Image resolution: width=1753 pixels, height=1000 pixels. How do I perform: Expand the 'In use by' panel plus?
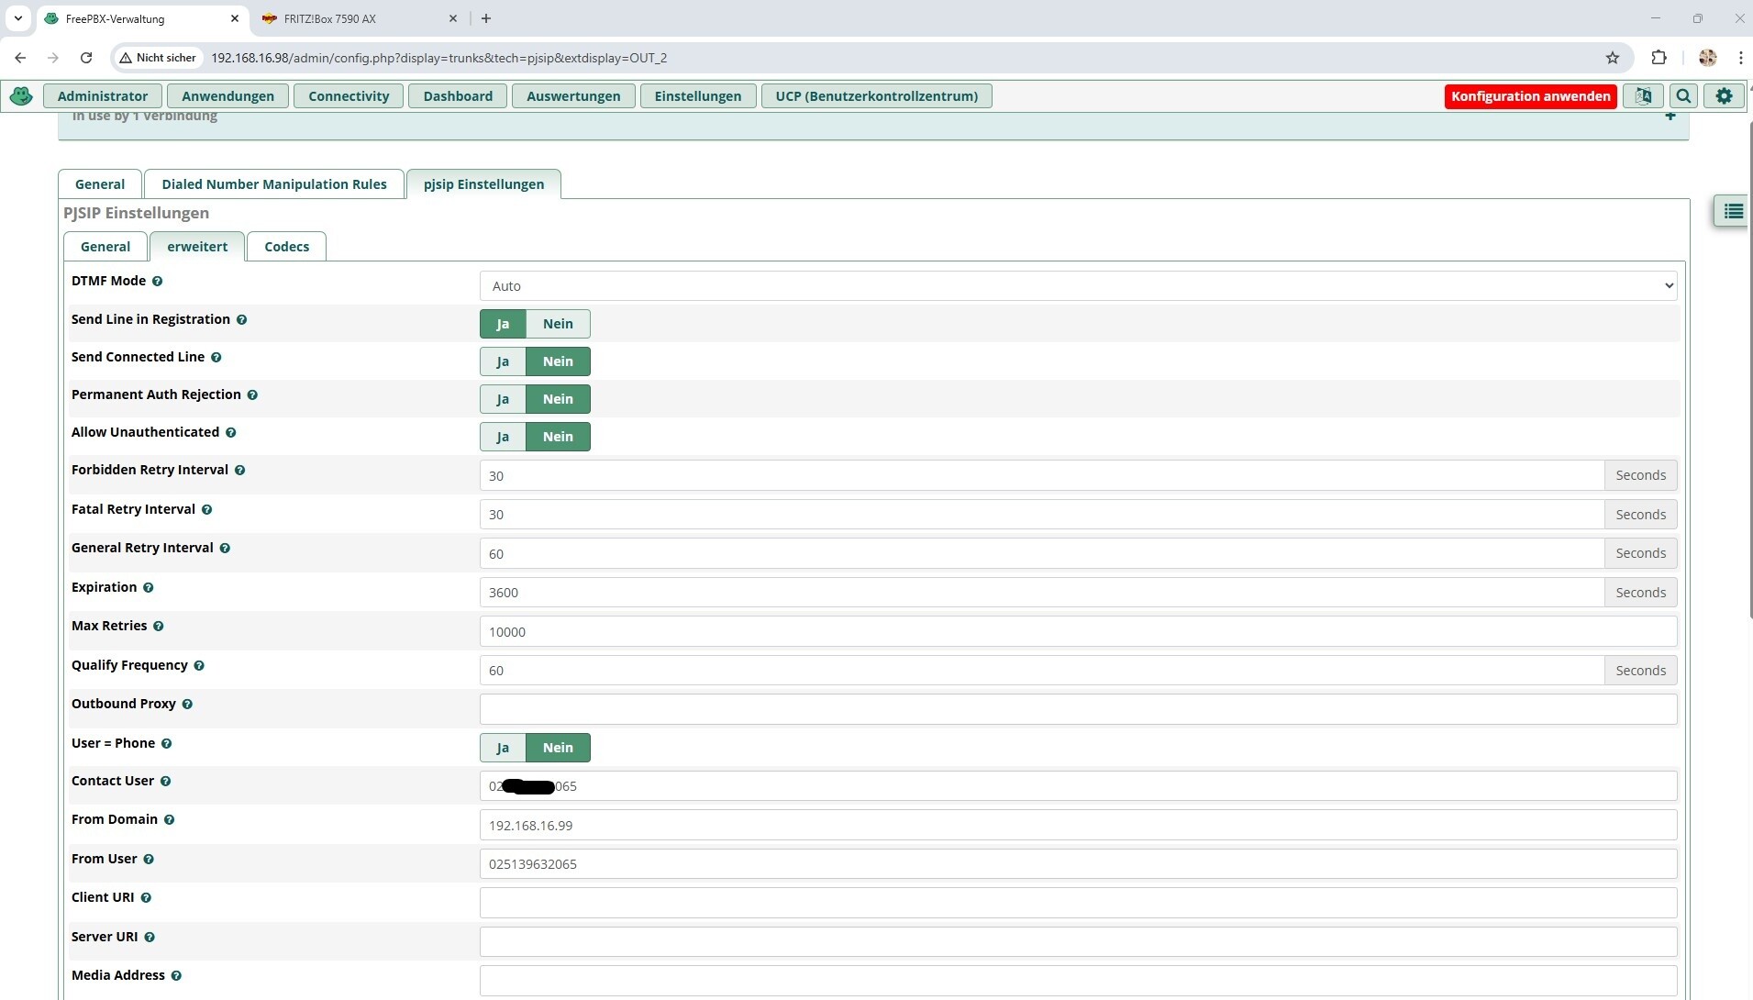point(1670,117)
